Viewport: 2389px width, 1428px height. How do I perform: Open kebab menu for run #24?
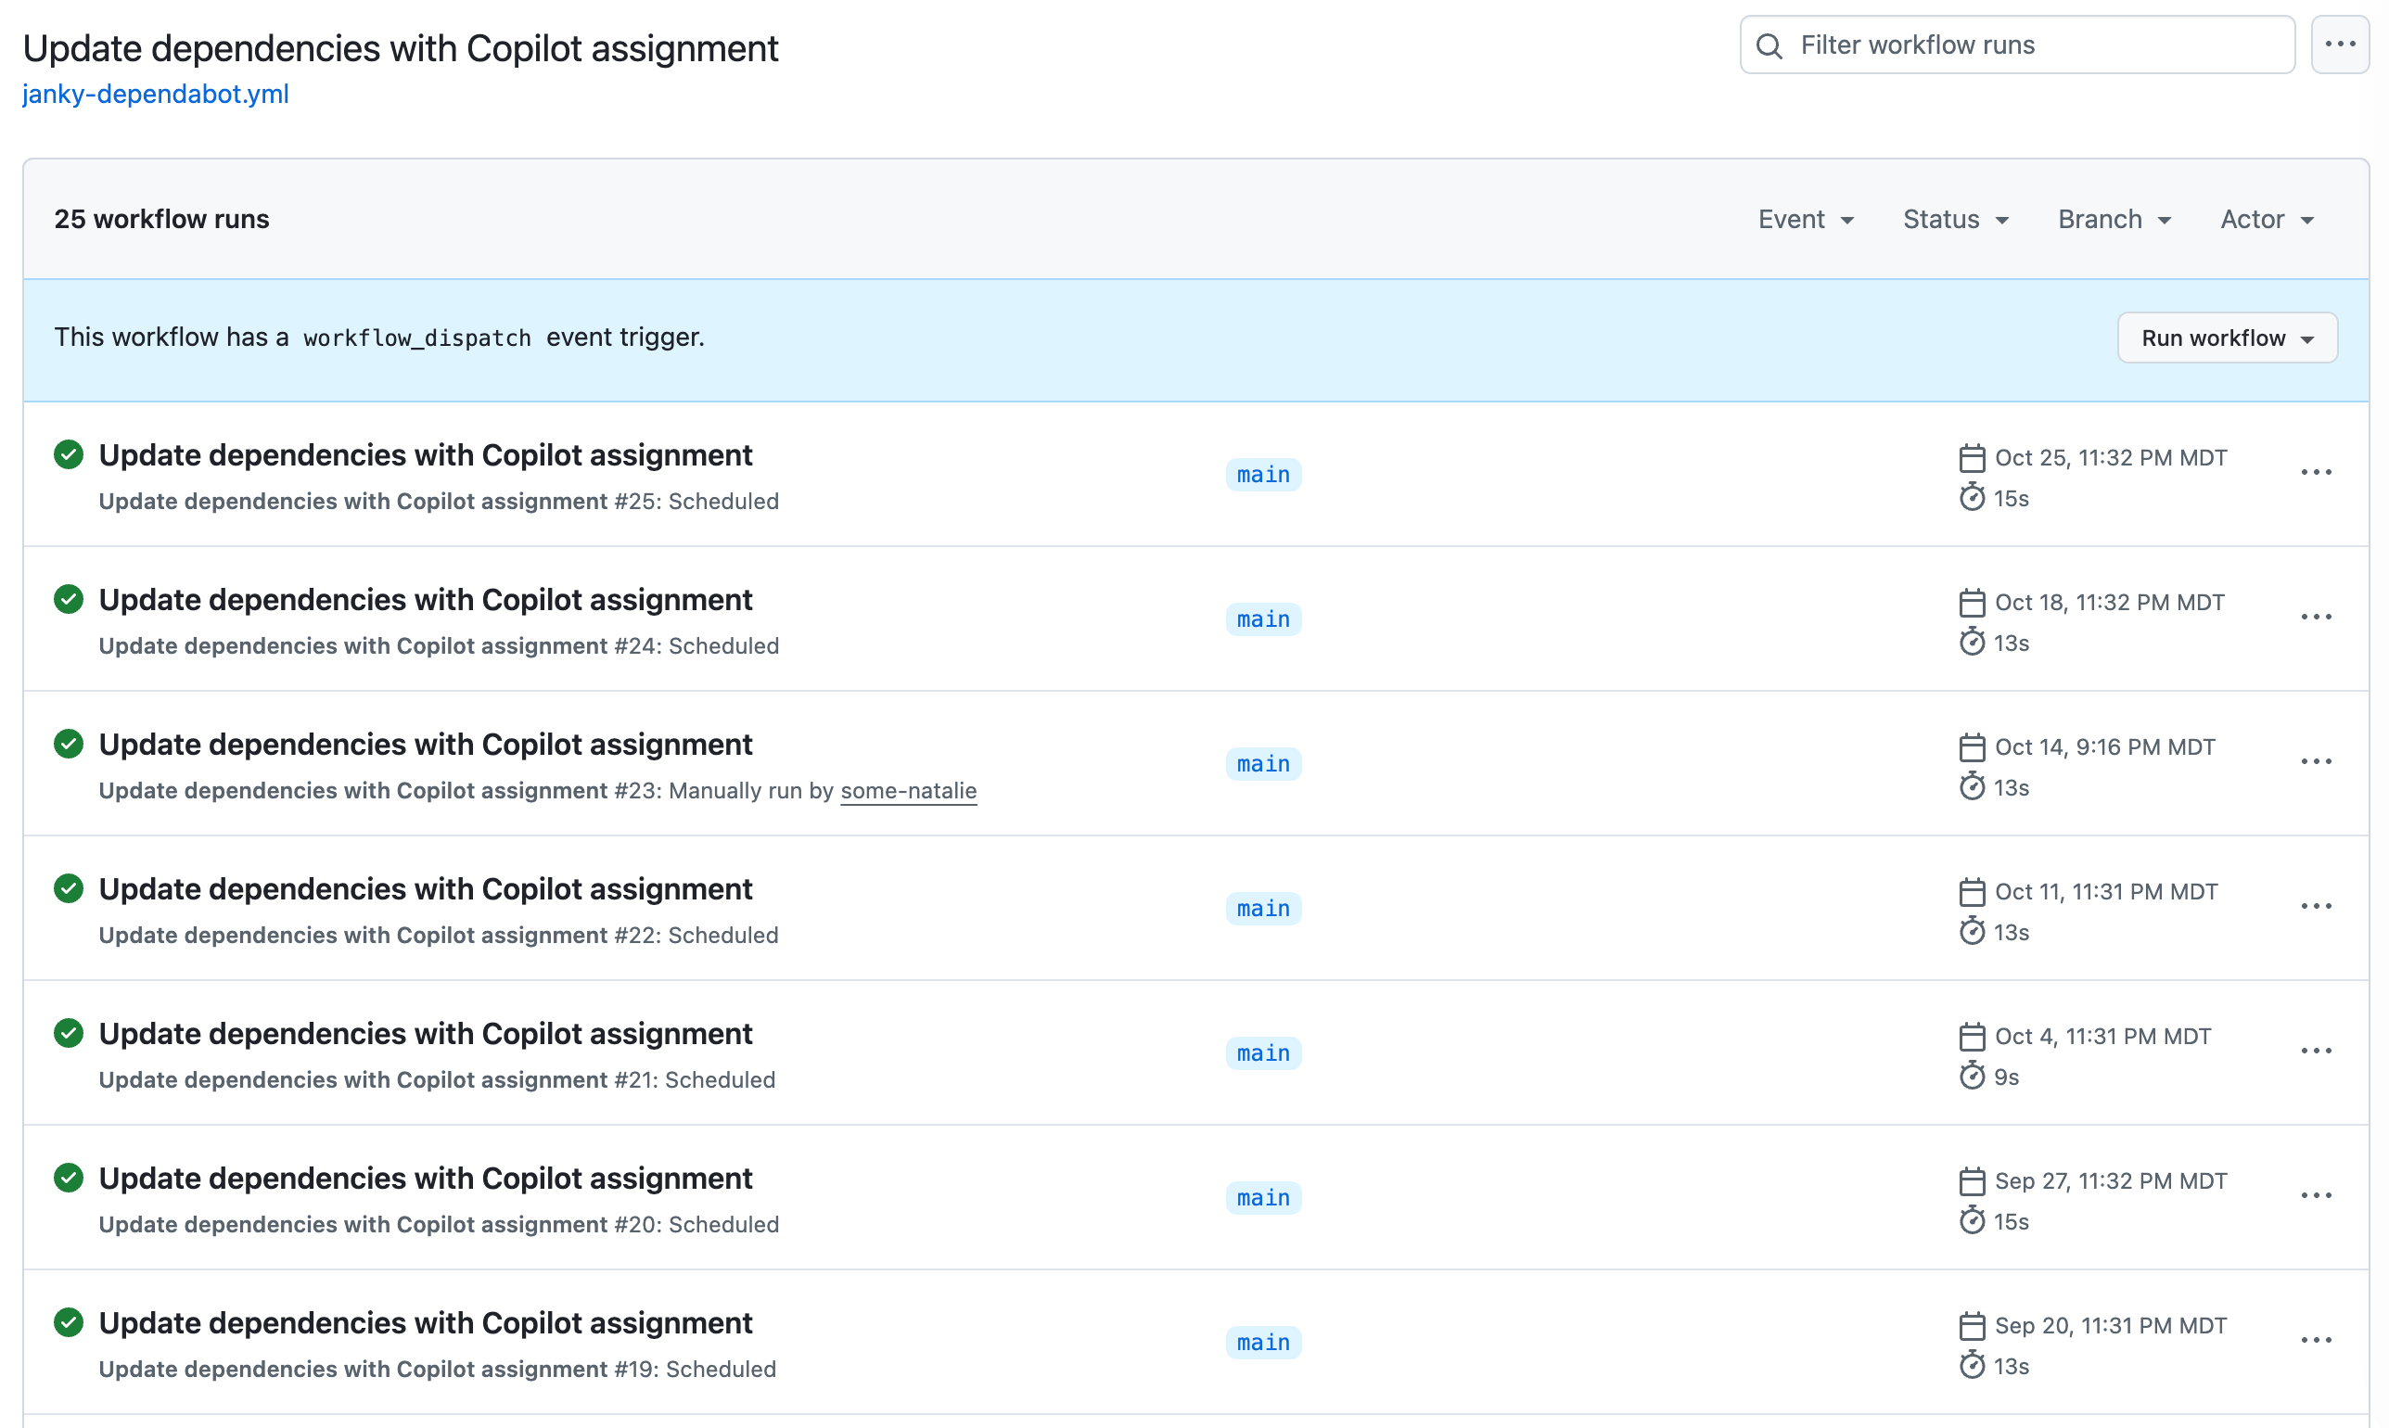pos(2315,617)
